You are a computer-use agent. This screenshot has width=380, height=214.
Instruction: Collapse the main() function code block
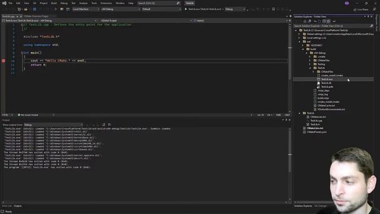tap(22, 53)
